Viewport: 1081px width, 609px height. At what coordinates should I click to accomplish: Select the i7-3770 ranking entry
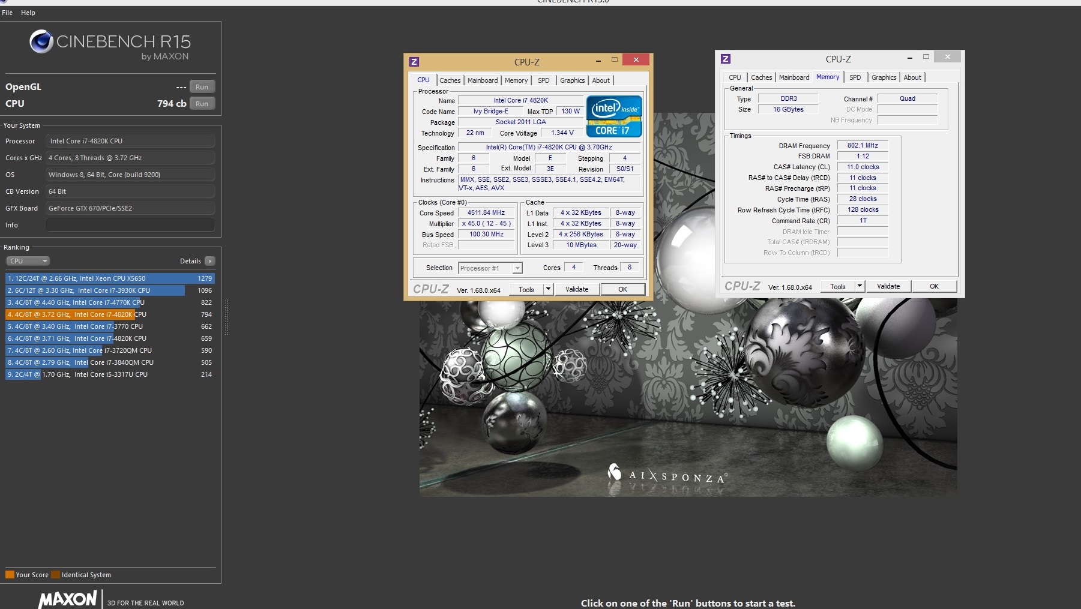[x=110, y=326]
